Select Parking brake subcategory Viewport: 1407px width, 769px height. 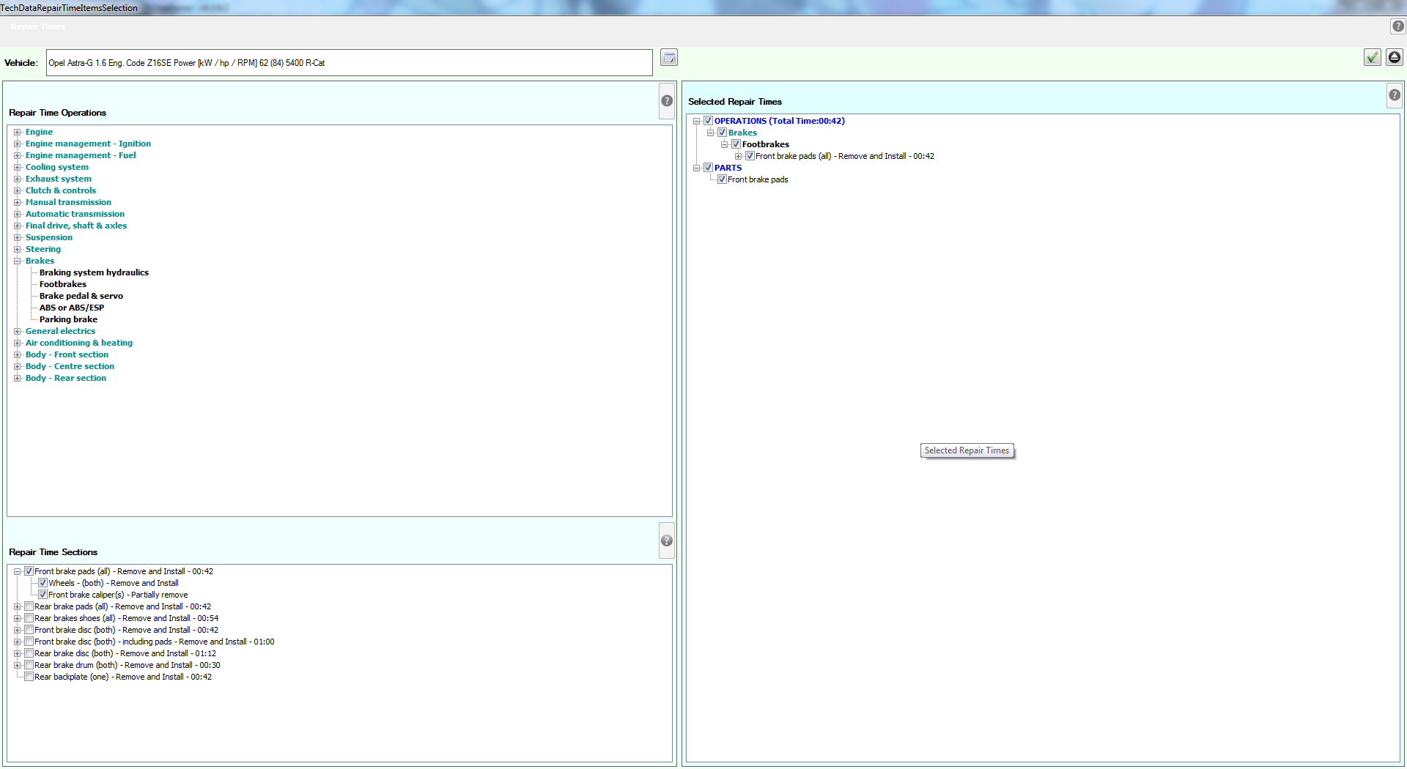tap(68, 319)
